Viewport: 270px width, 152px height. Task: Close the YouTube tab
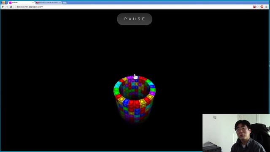[60, 3]
